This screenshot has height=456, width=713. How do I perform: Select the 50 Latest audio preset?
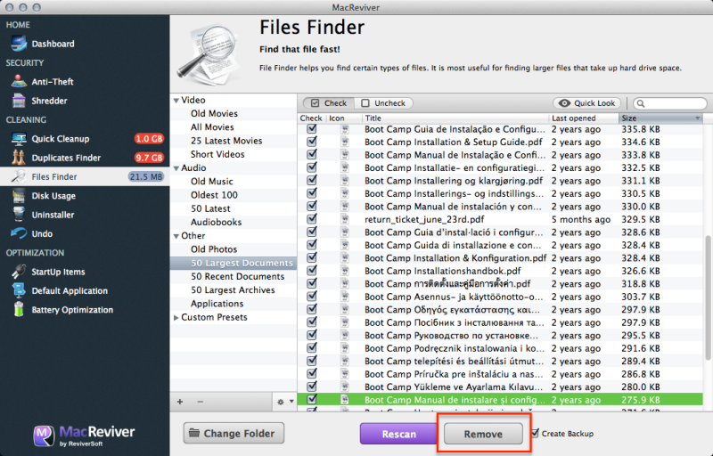tap(210, 208)
